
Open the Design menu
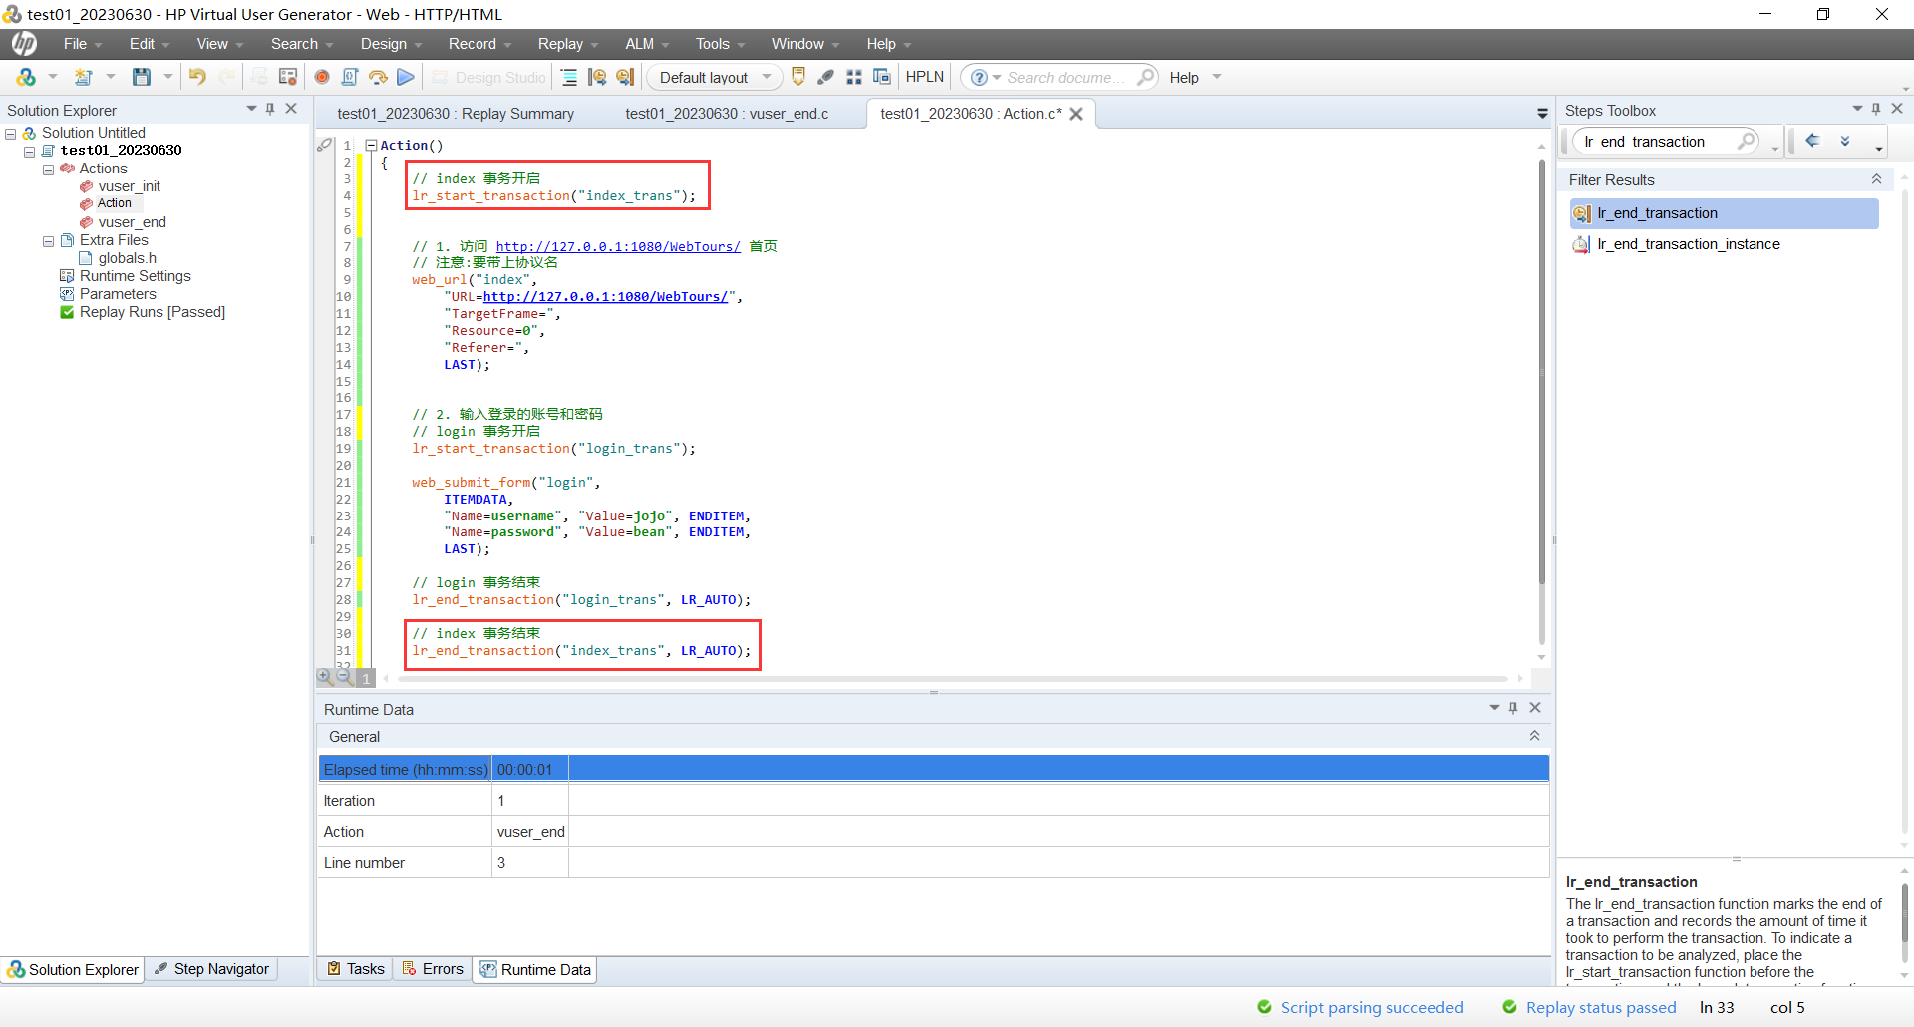pos(391,44)
